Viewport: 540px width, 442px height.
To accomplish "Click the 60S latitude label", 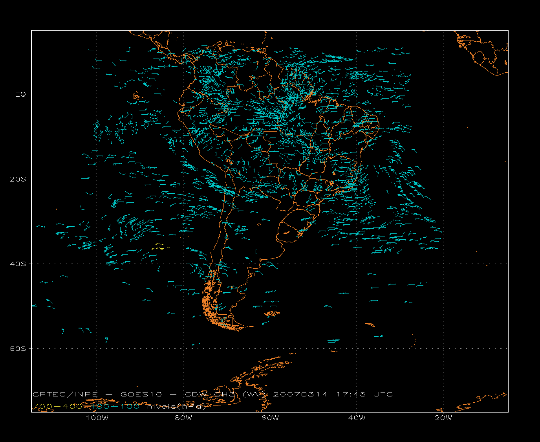I will 18,349.
